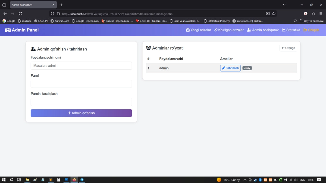Screen dimensions: 326x183
Task: Open the Statistika navigation link
Action: (291, 30)
